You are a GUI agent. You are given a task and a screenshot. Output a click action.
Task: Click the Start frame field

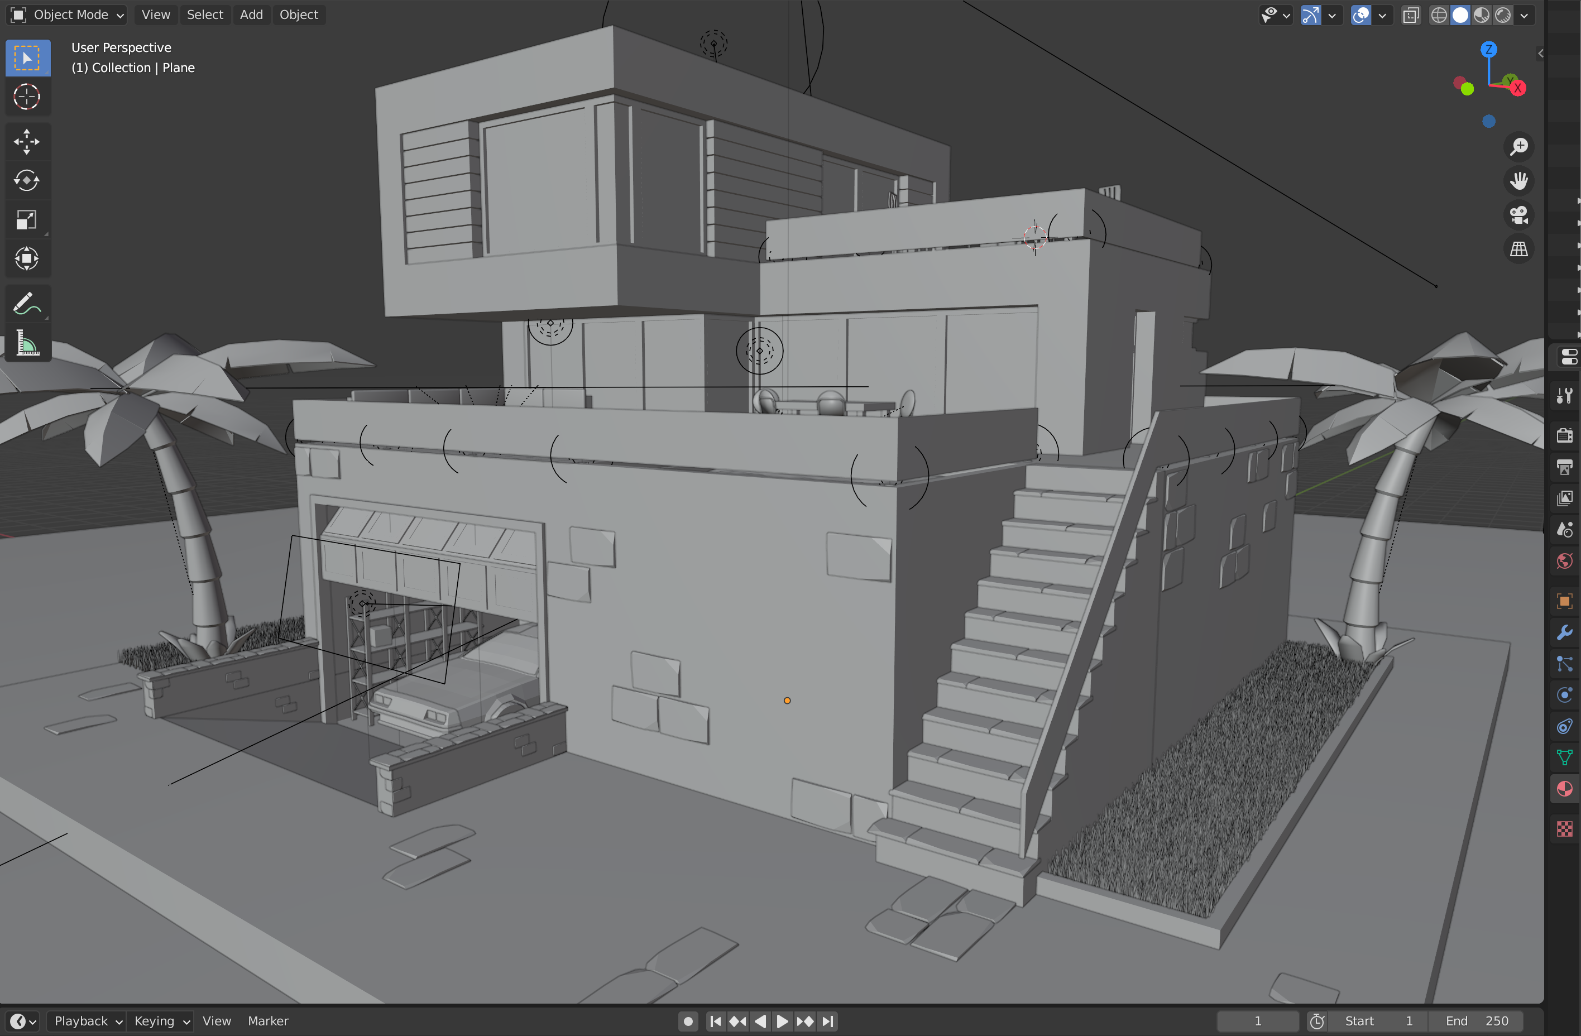pyautogui.click(x=1378, y=1021)
